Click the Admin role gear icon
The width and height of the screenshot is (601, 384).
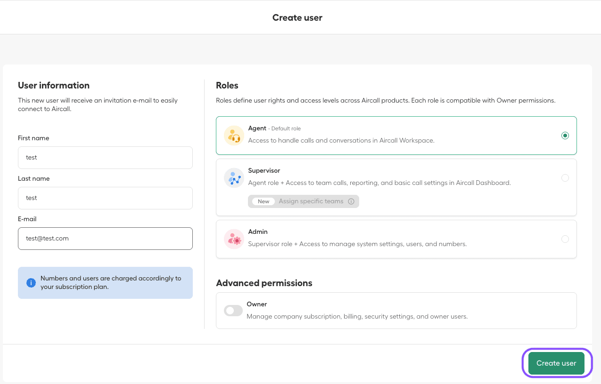234,239
